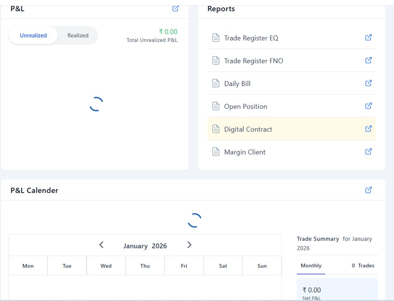
Task: Click the January 2026 month label
Action: click(x=145, y=246)
